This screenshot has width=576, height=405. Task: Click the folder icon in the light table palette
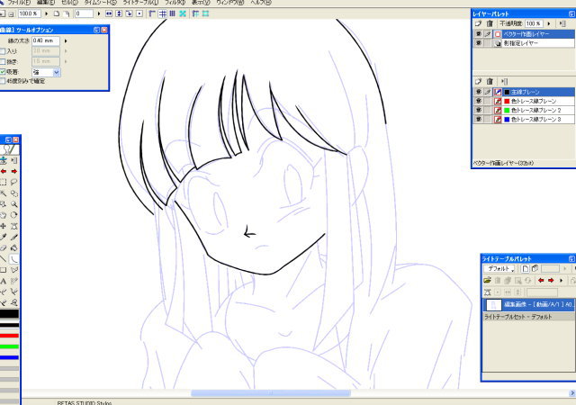(x=487, y=280)
